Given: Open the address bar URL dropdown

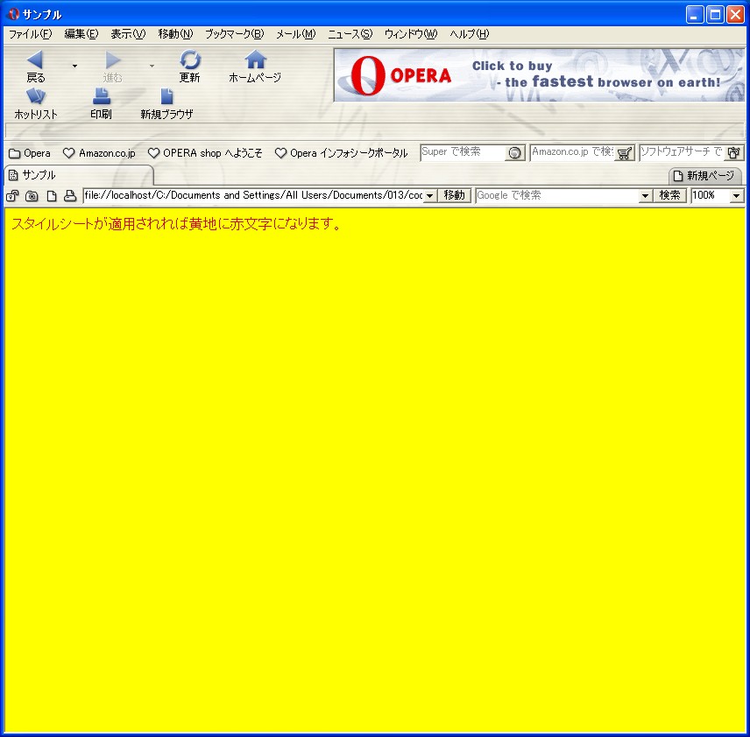Looking at the screenshot, I should click(x=430, y=196).
